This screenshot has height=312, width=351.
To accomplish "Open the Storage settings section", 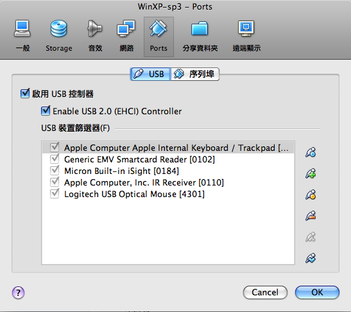I will click(58, 37).
